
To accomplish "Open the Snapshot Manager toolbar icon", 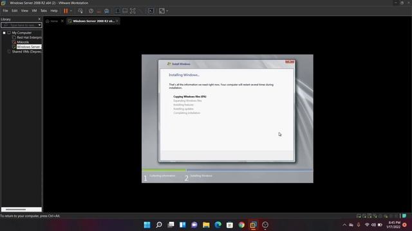I will point(107,11).
